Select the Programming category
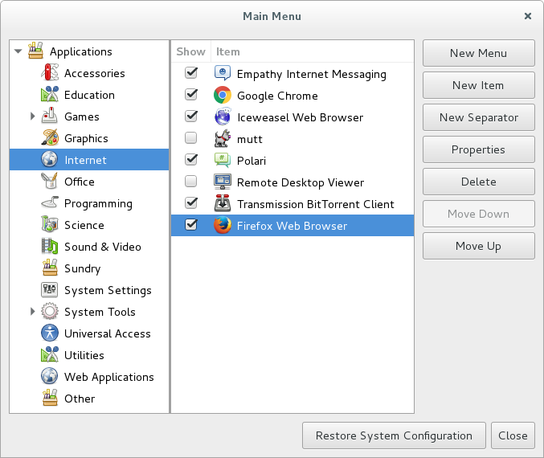The width and height of the screenshot is (544, 458). pyautogui.click(x=98, y=203)
